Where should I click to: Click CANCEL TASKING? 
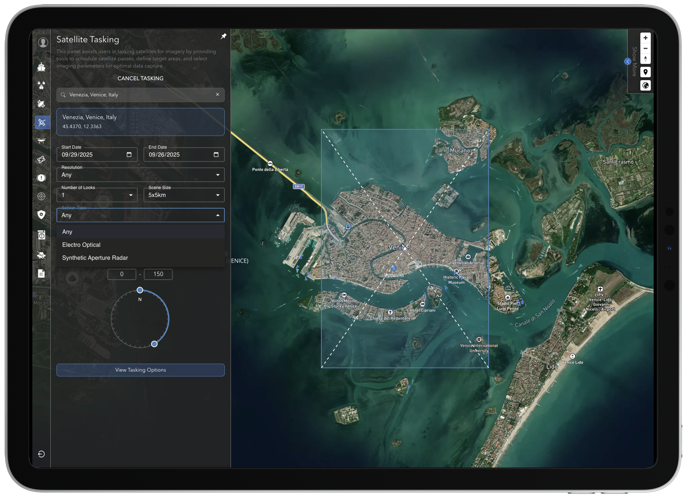coord(140,78)
